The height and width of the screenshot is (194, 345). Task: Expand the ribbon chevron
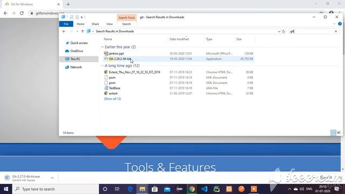[334, 24]
